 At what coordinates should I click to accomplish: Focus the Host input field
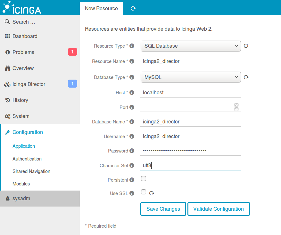(191, 93)
